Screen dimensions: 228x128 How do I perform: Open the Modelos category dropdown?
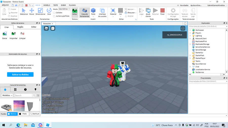click(x=7, y=95)
